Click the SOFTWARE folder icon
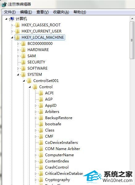 coord(23,68)
